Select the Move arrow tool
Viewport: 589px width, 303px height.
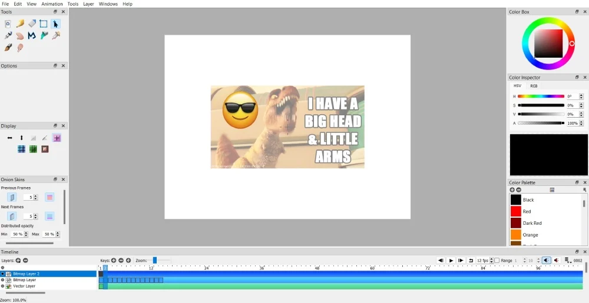pos(55,24)
